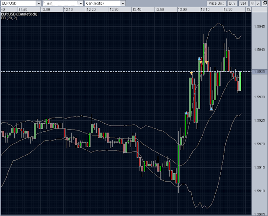Viewport: 268px width, 216px height.
Task: Click the 12:20 time axis label
Action: click(91, 9)
